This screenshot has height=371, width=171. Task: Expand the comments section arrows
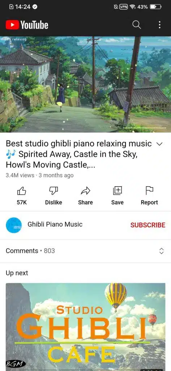point(162,251)
